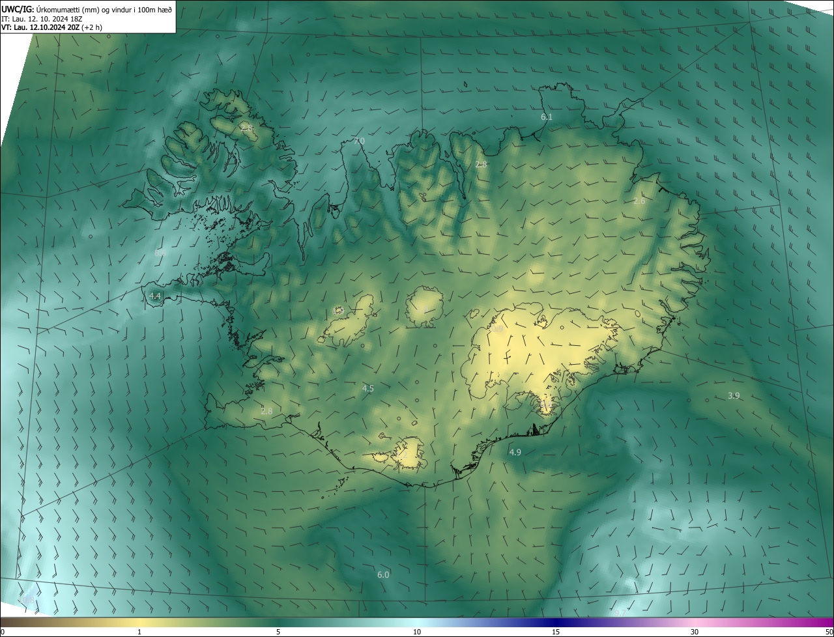Click tick label 1 on the color scale
Screen dimensions: 834x637
(x=139, y=632)
